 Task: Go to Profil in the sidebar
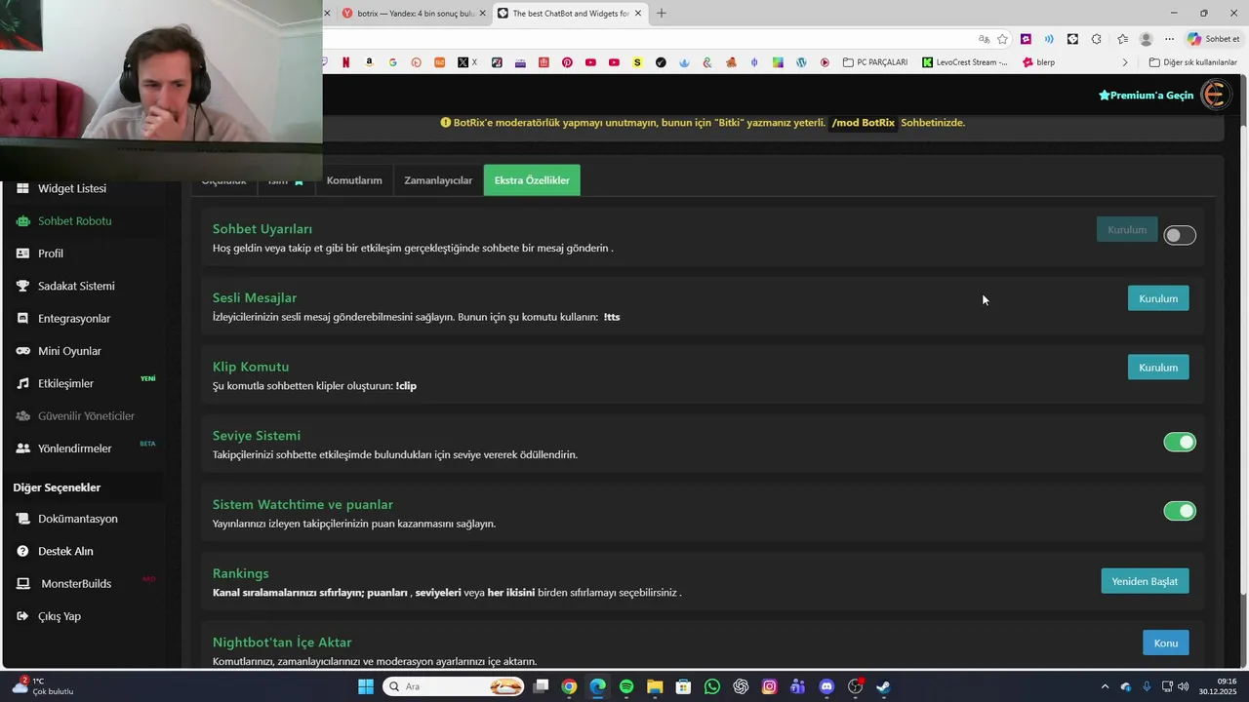tap(40, 253)
